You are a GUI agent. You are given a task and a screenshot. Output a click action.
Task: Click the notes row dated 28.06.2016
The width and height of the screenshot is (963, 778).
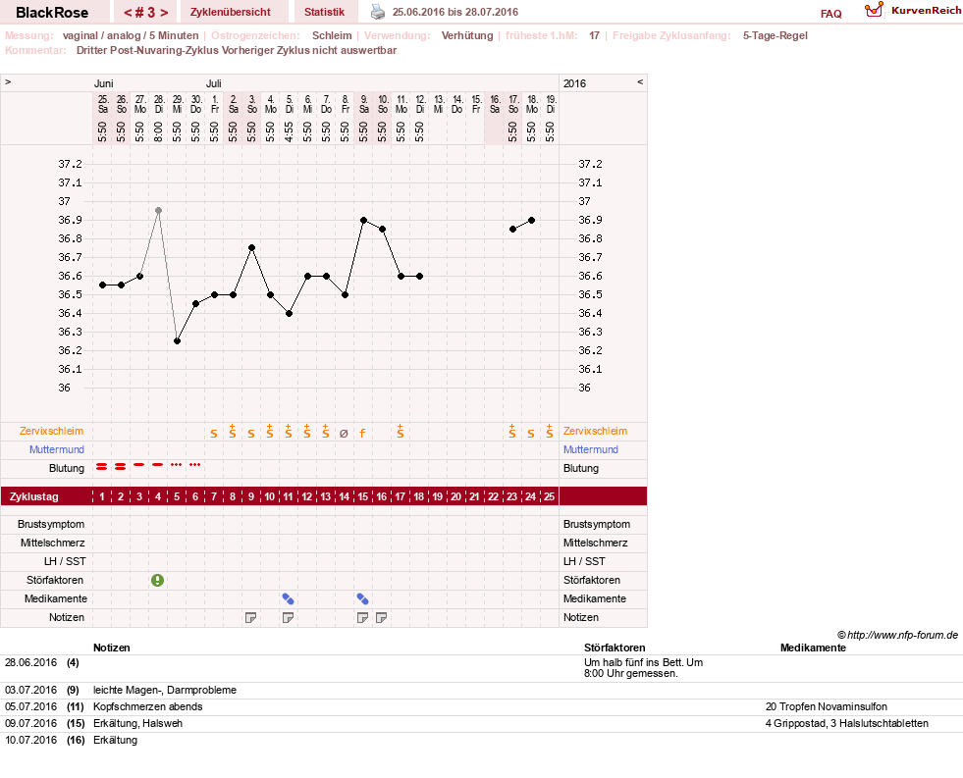click(481, 668)
